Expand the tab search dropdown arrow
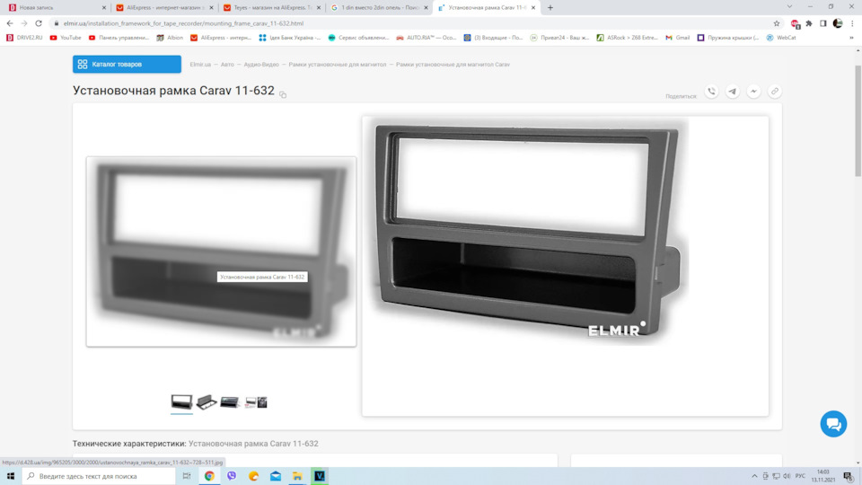Image resolution: width=862 pixels, height=485 pixels. coord(789,6)
